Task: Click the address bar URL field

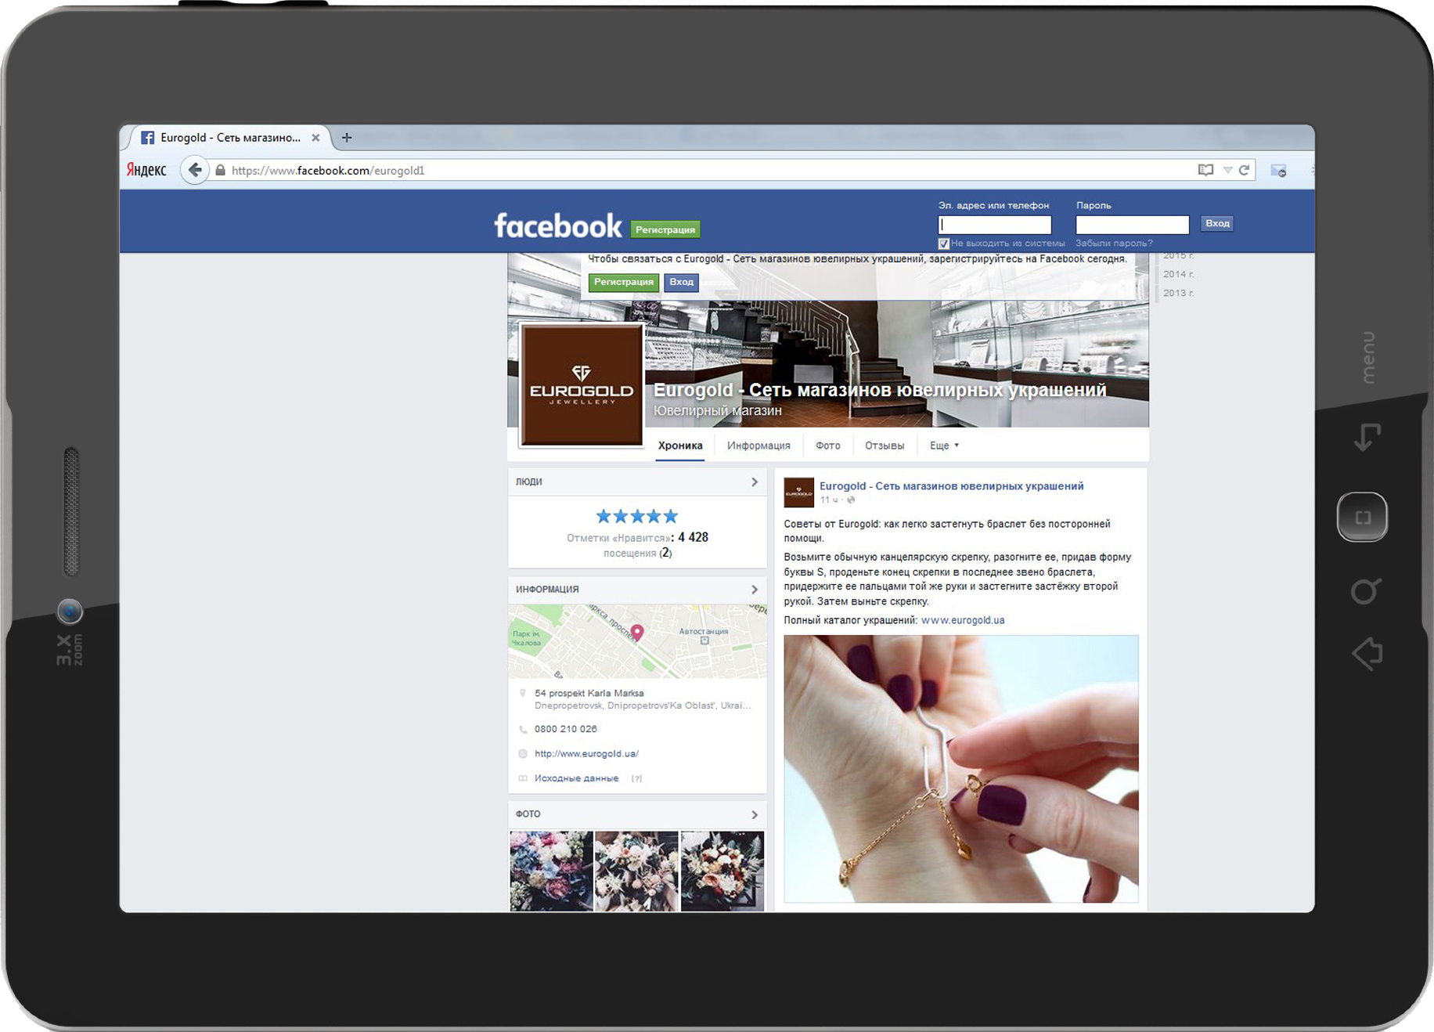Action: click(x=704, y=170)
